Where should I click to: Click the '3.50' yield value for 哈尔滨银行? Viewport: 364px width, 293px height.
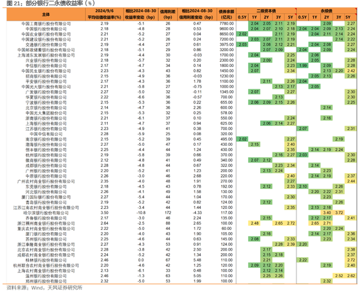[x=105, y=213]
